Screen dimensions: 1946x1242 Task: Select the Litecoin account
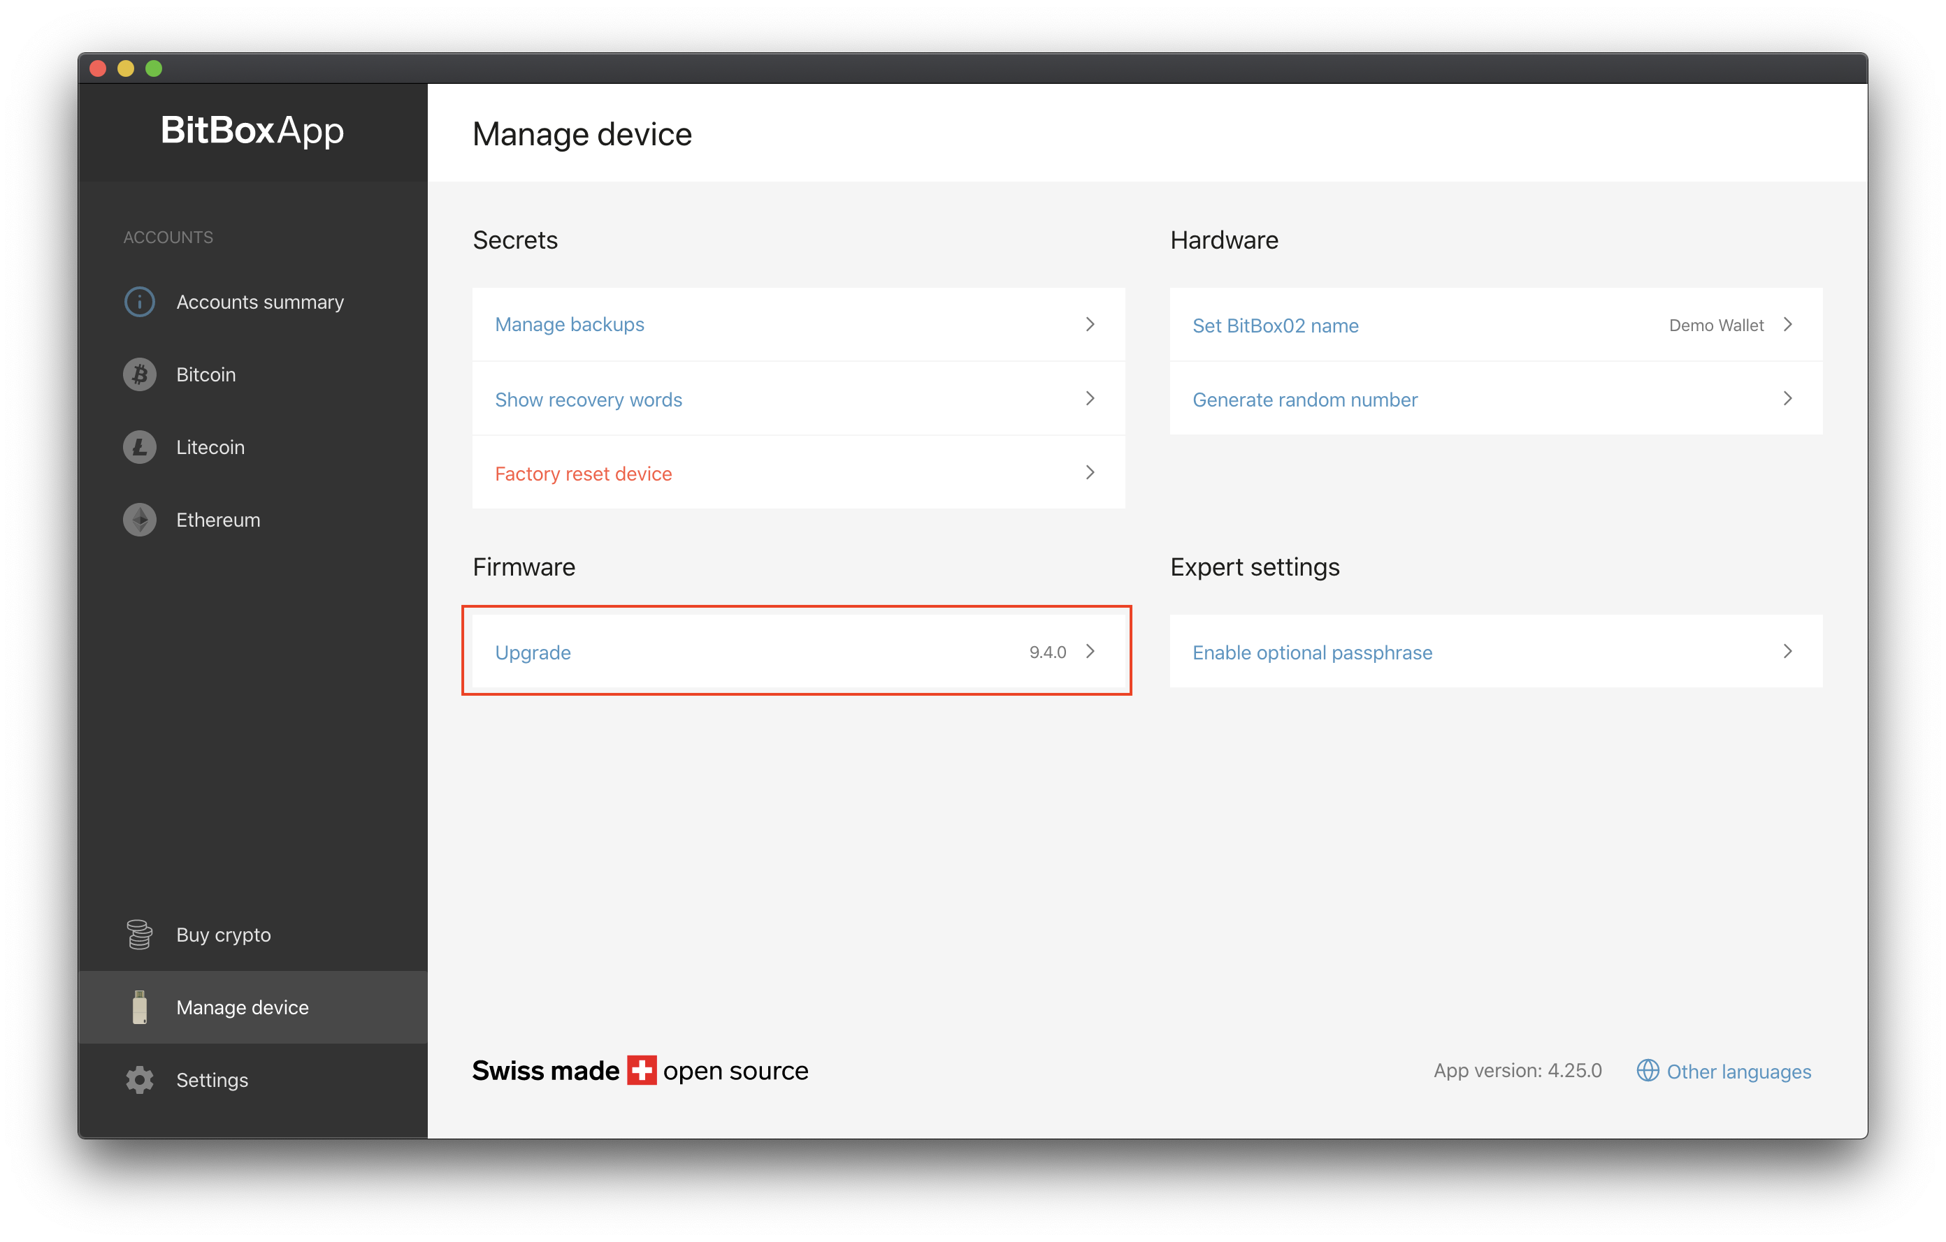(x=253, y=447)
